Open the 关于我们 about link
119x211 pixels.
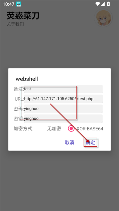click(15, 24)
